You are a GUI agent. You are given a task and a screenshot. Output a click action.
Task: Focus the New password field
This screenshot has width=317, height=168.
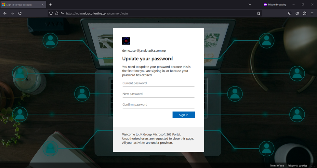click(159, 94)
